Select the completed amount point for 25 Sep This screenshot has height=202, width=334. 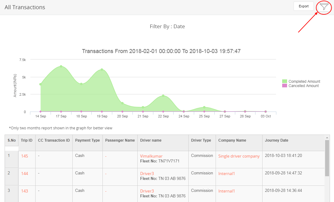[x=204, y=107]
